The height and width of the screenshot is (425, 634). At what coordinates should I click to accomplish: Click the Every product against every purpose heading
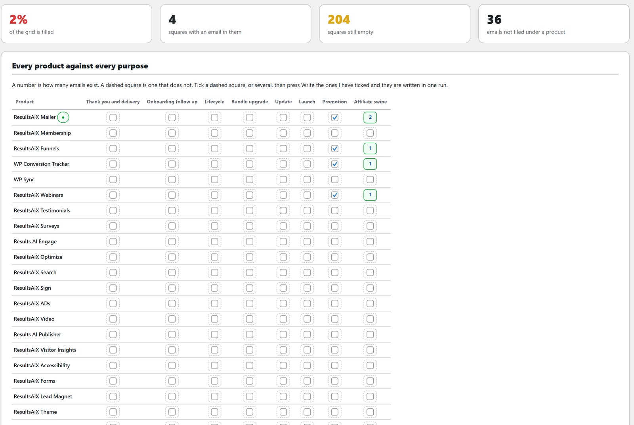pos(80,66)
